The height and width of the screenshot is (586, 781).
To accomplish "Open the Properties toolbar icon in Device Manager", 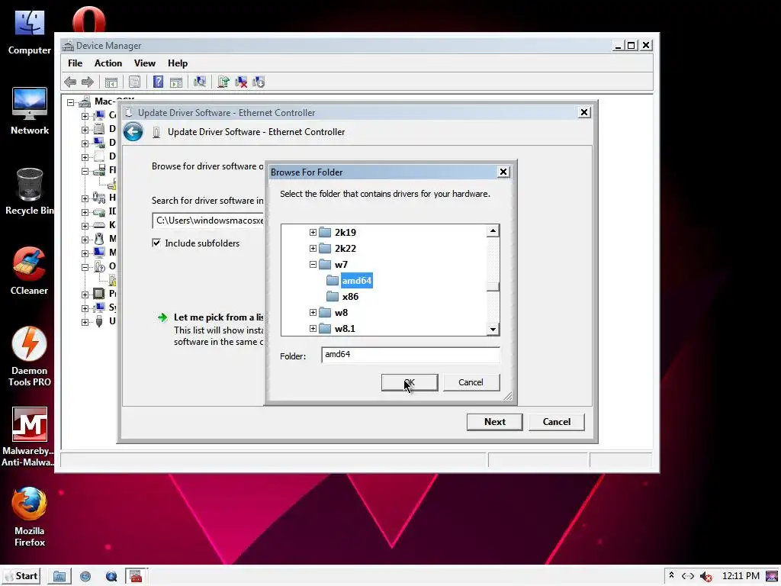I will point(134,82).
